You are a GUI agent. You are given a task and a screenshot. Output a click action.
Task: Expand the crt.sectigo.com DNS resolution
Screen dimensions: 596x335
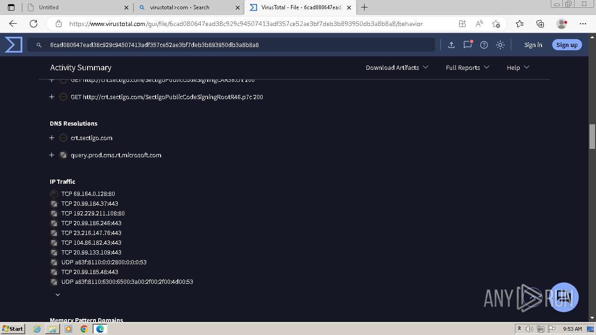pos(52,138)
